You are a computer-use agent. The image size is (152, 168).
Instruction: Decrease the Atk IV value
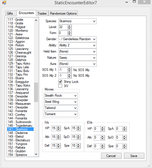58,138
